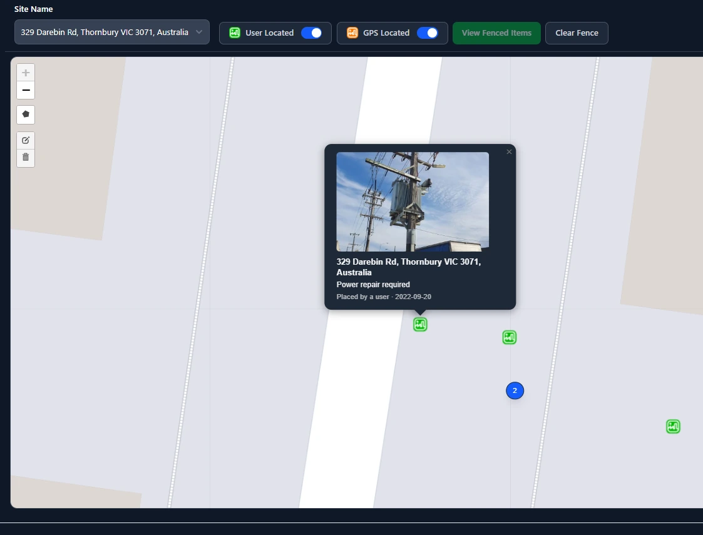This screenshot has height=535, width=703.
Task: Click View Fenced Items button
Action: coord(496,33)
